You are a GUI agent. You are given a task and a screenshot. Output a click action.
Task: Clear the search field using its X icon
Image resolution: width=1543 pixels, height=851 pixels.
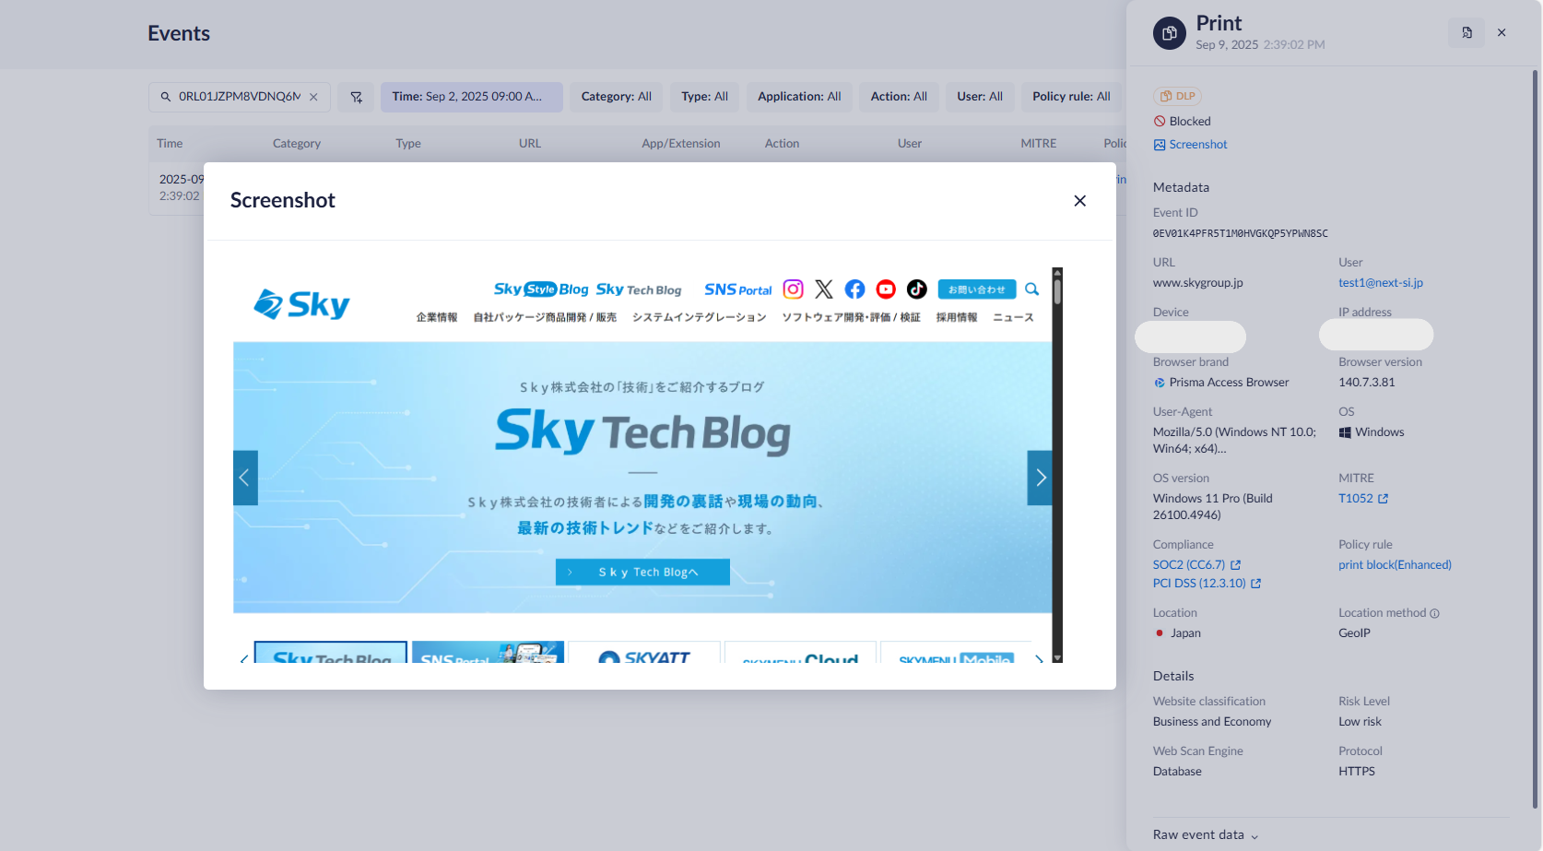tap(313, 97)
